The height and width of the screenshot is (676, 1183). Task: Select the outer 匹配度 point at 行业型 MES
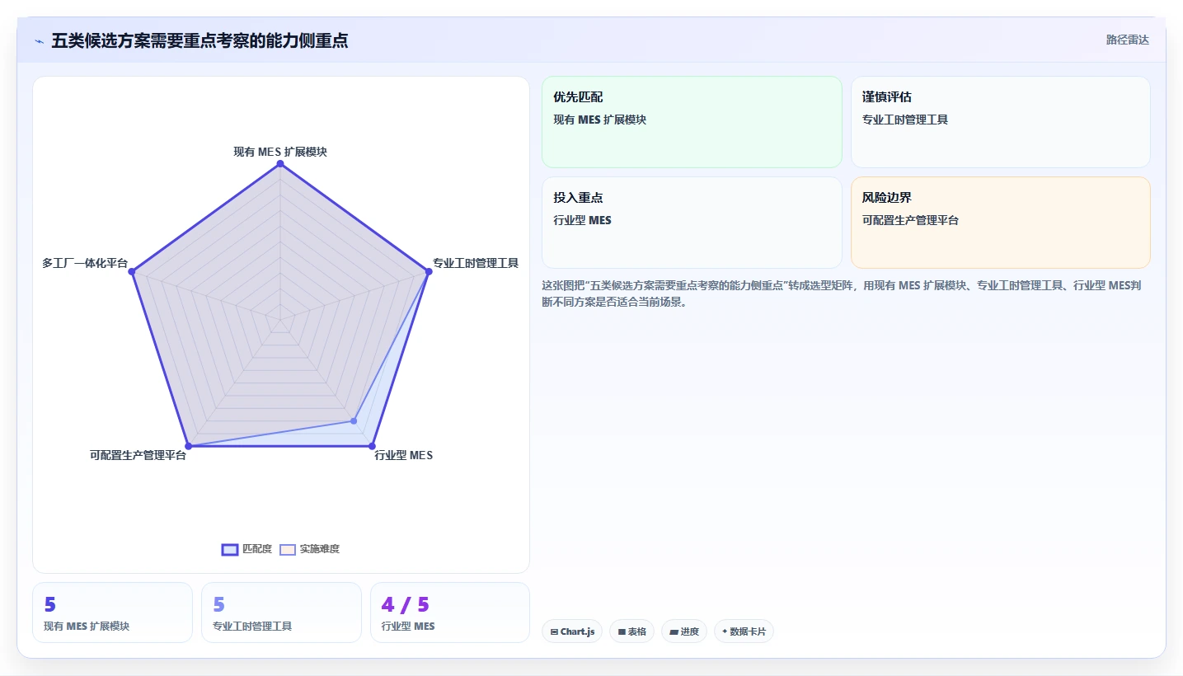372,446
